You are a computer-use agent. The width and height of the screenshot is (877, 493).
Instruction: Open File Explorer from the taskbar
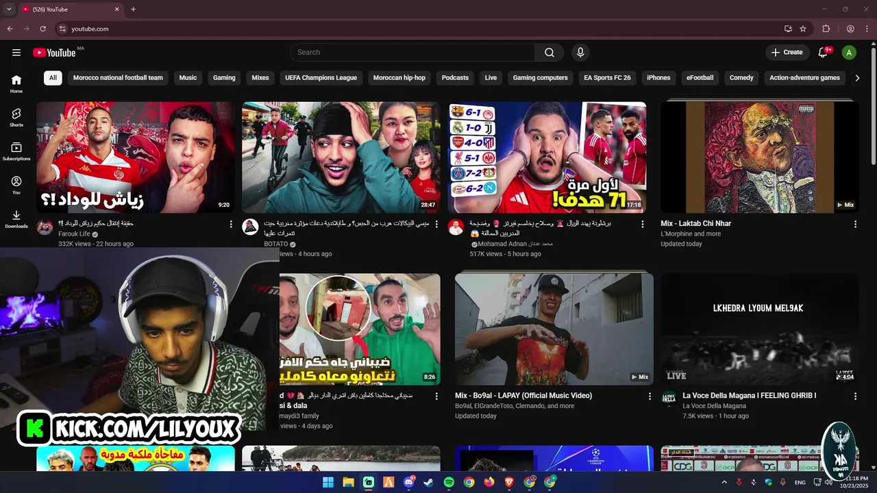pyautogui.click(x=348, y=482)
